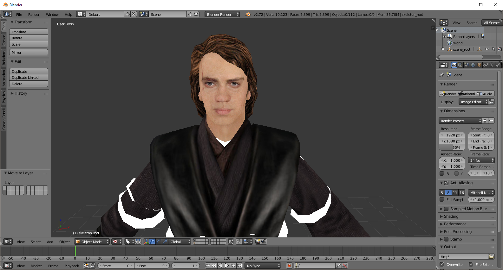Toggle the Anti-Aliasing checkbox
503x270 pixels.
point(446,183)
